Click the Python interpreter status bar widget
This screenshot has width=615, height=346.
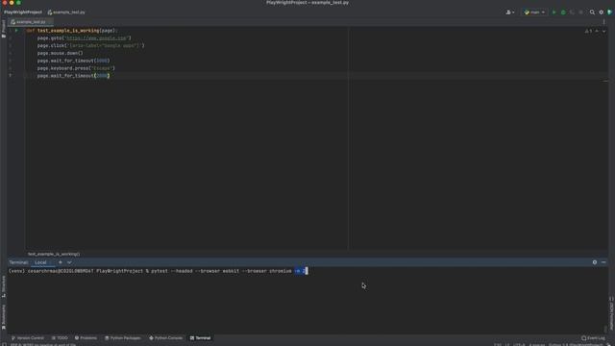(x=576, y=344)
